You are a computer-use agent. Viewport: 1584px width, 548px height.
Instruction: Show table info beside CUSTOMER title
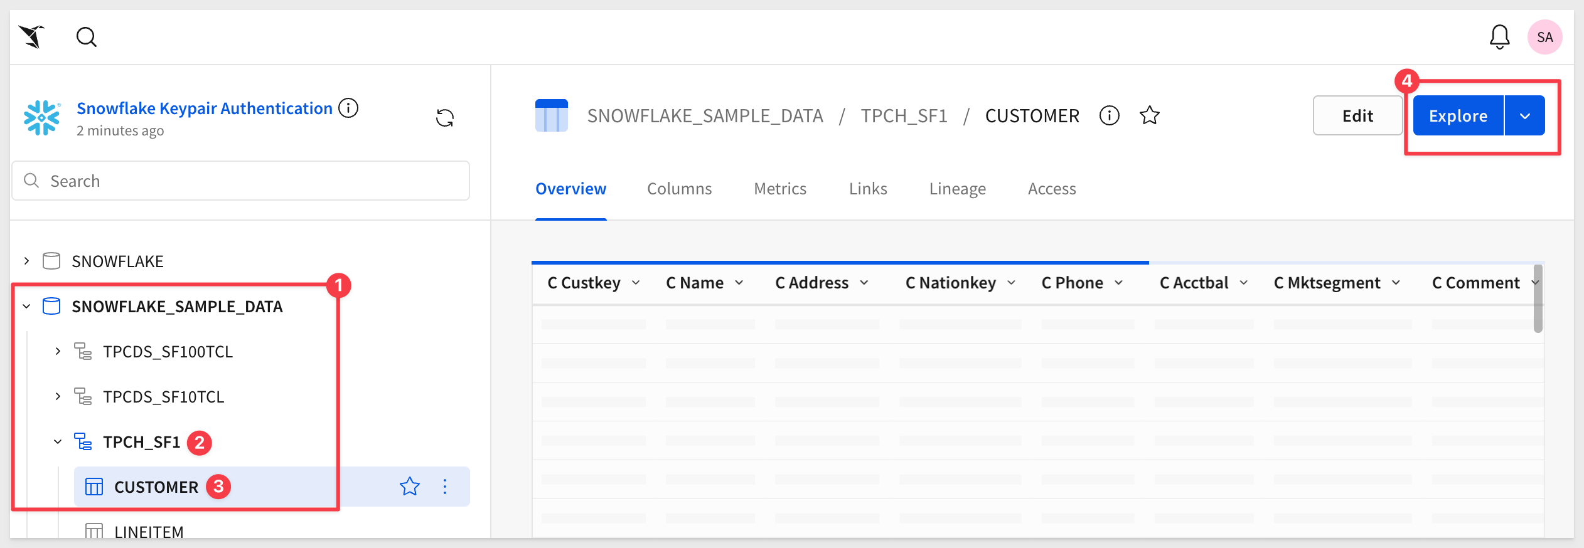point(1110,115)
